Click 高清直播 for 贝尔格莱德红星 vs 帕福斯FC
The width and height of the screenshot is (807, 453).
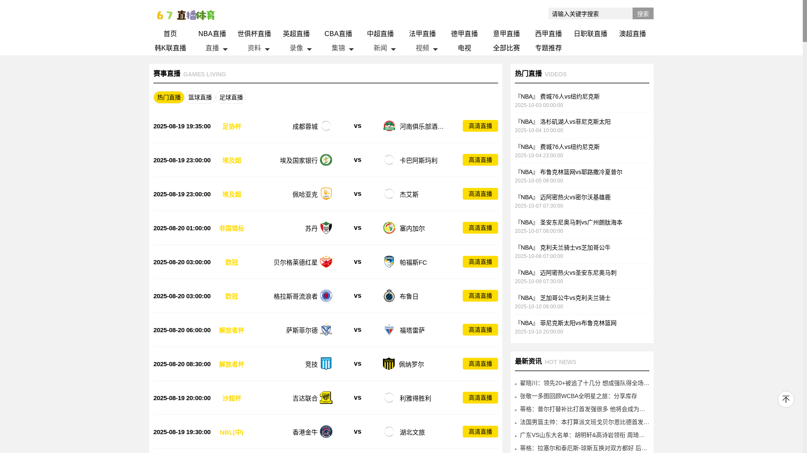(480, 262)
